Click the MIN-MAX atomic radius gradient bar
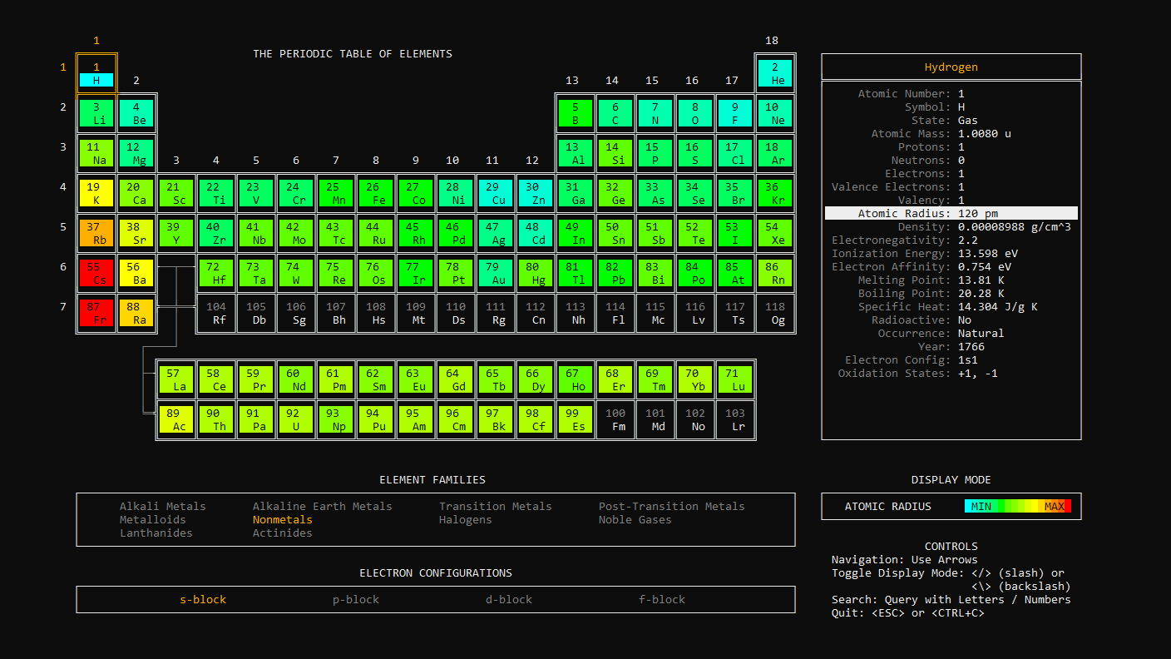 tap(1019, 505)
